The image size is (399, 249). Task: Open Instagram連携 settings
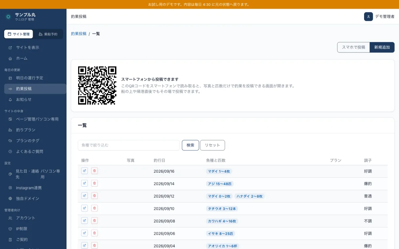click(35, 188)
